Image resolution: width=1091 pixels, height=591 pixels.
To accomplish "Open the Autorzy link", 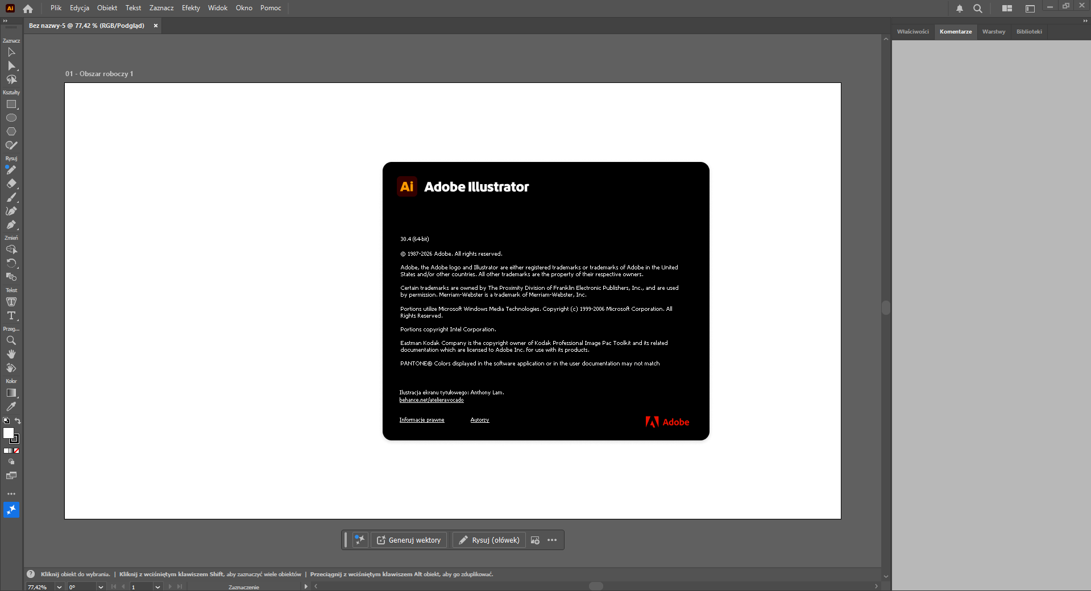I will click(x=480, y=420).
